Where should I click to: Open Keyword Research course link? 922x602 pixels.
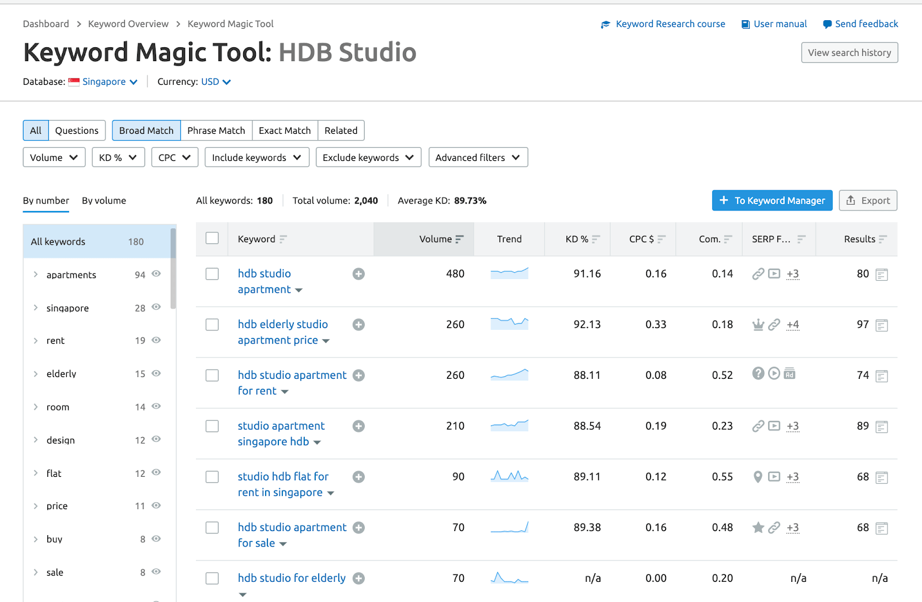click(663, 24)
